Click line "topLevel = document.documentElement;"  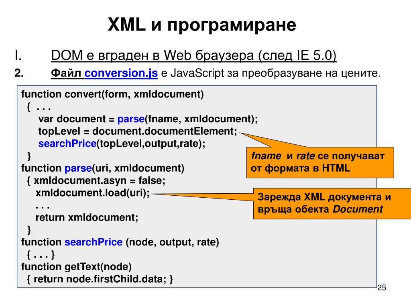(x=138, y=131)
